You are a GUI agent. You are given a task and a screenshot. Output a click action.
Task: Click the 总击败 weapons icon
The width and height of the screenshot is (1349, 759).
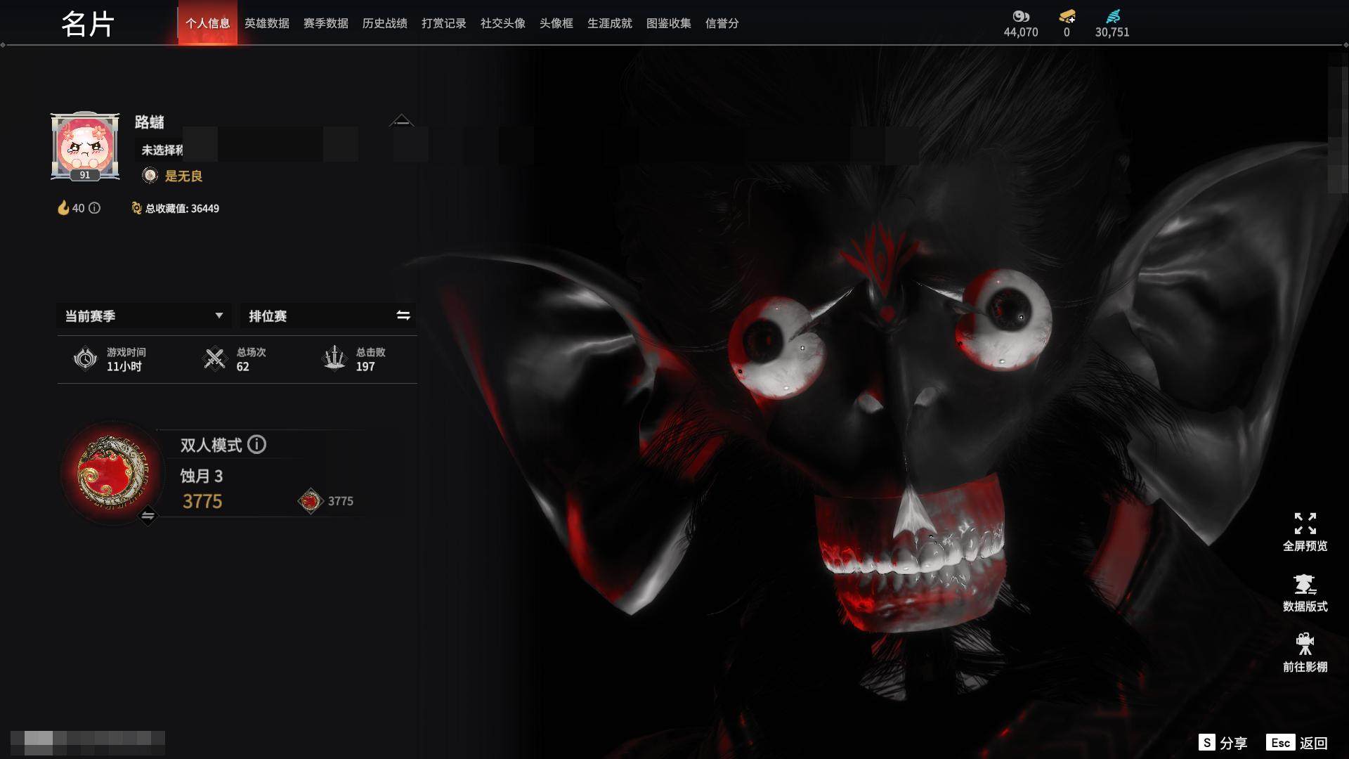coord(334,358)
